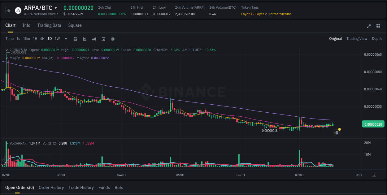The height and width of the screenshot is (195, 387).
Task: Switch to the Original chart view
Action: tap(335, 39)
